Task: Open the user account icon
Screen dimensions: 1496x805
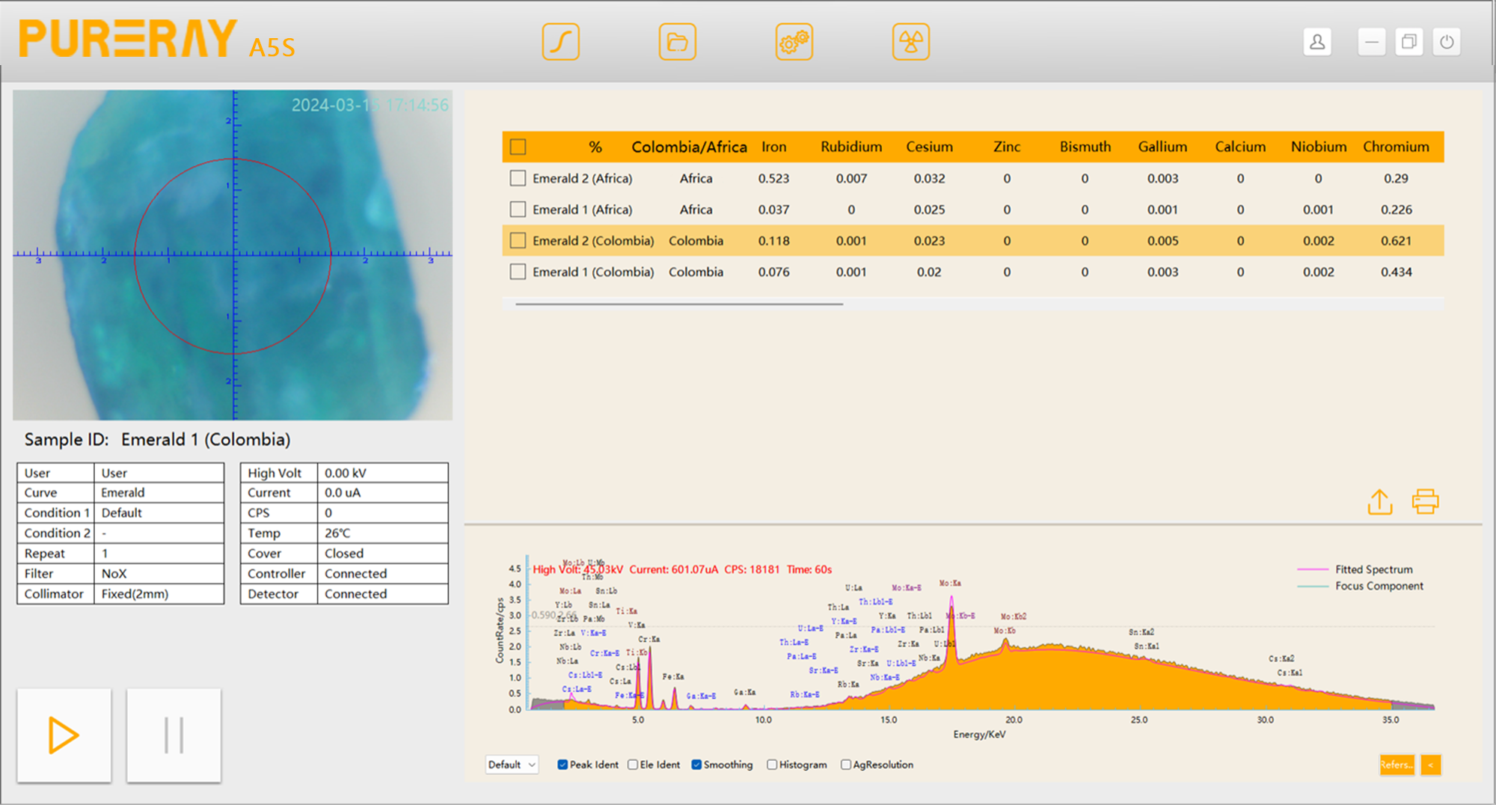Action: coord(1317,42)
